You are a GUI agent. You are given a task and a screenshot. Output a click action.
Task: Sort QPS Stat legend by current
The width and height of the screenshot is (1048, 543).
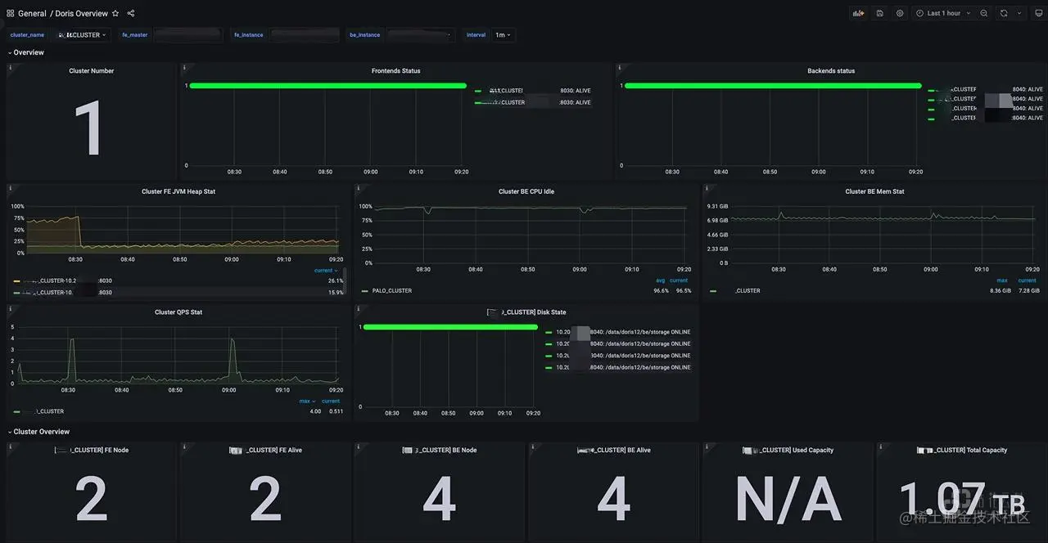331,402
